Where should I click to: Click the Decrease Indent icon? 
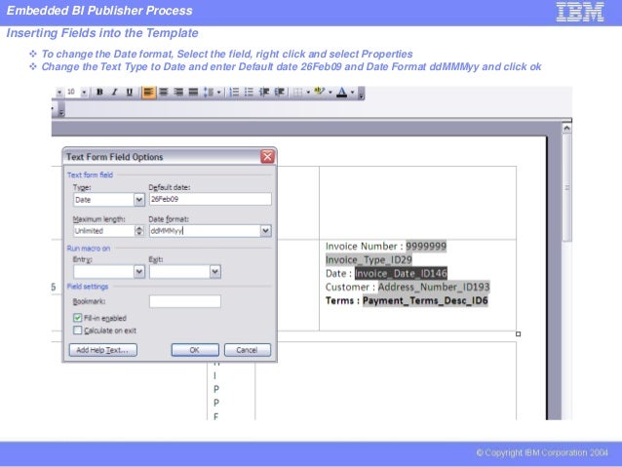pos(264,92)
